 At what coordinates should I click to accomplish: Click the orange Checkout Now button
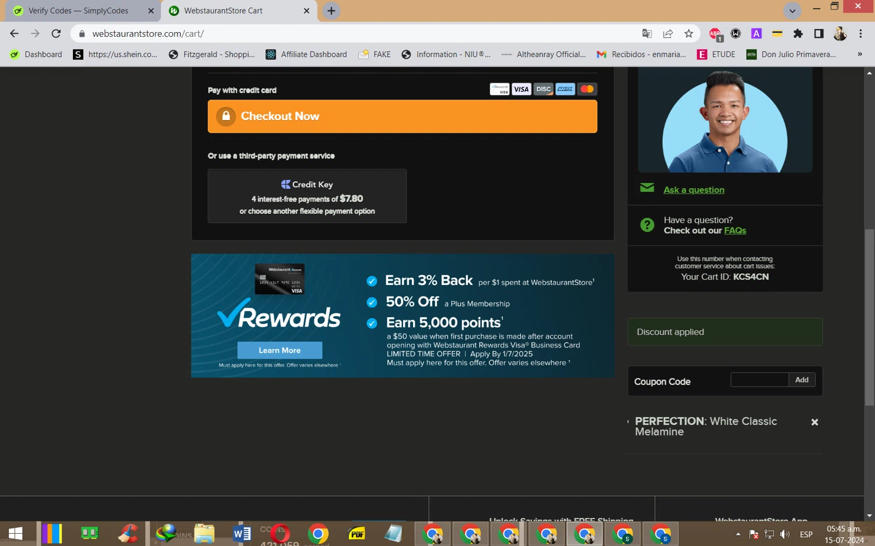point(402,116)
